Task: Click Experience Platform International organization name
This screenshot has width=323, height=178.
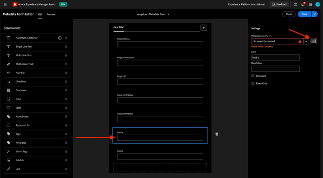Action: (246, 4)
